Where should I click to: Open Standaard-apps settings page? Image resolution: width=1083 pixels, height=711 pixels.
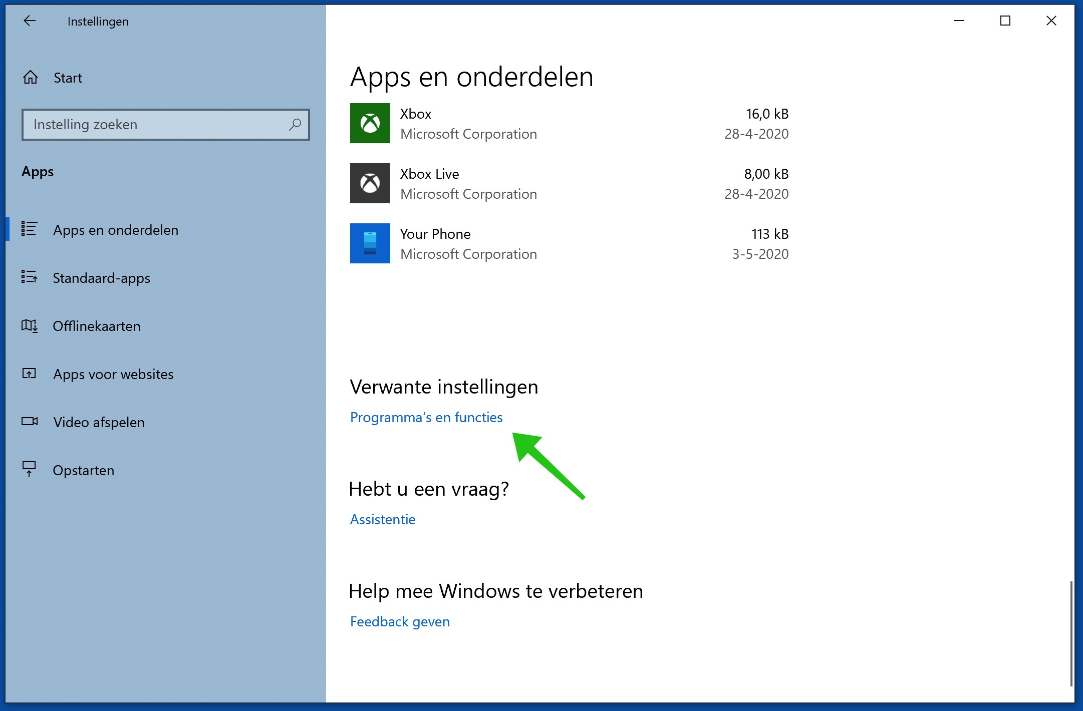coord(165,278)
